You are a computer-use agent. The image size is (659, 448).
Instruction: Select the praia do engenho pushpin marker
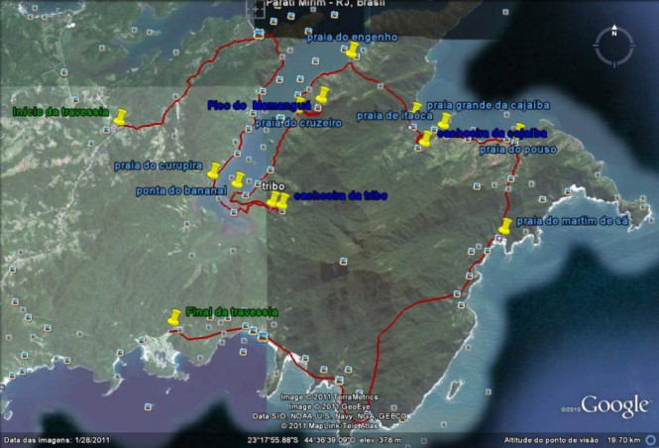pyautogui.click(x=352, y=50)
